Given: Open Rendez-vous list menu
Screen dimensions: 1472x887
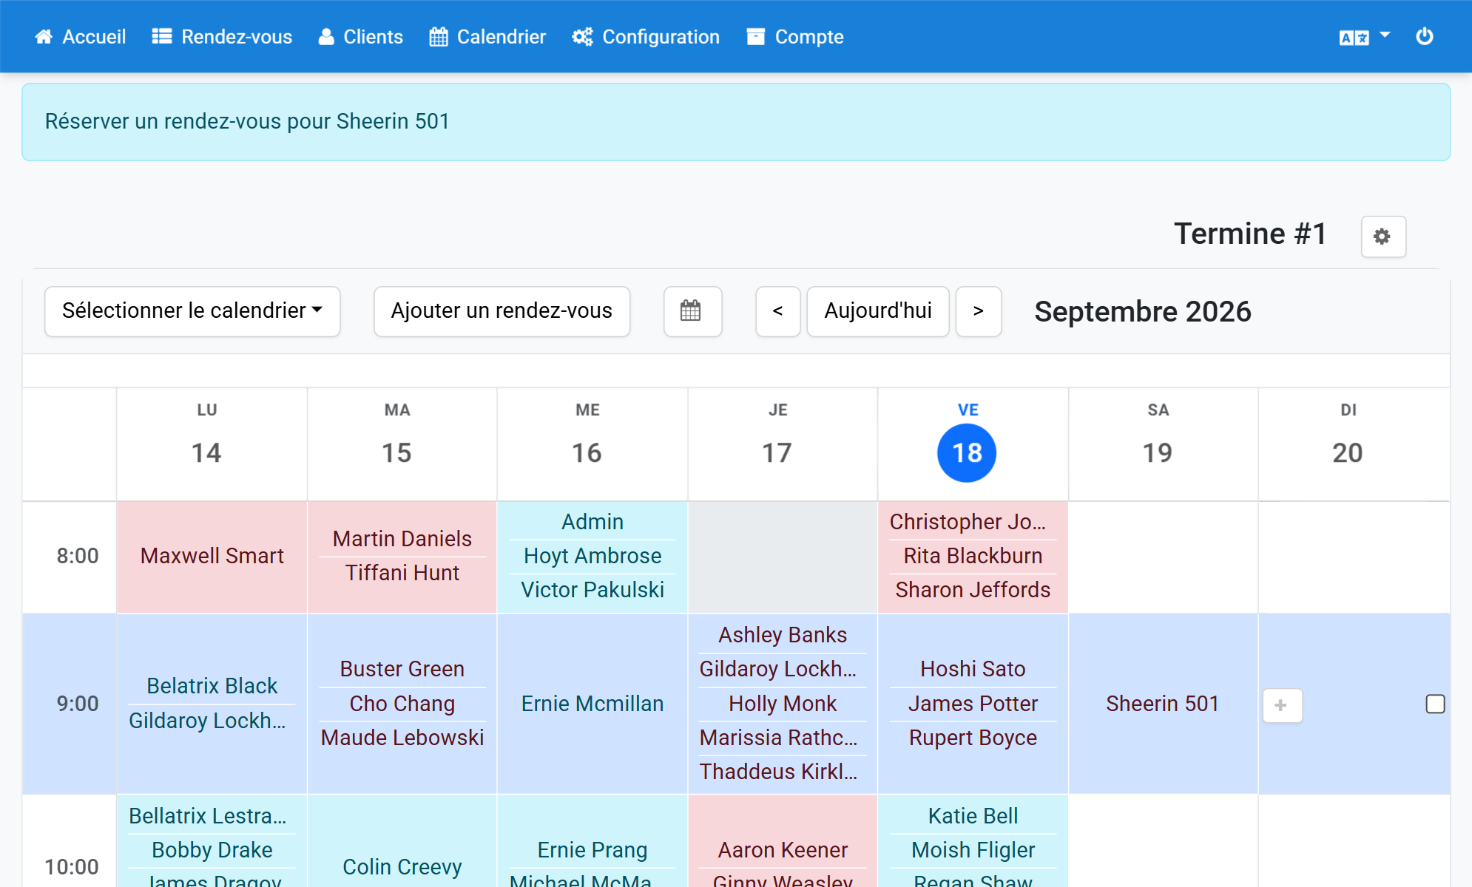Looking at the screenshot, I should pyautogui.click(x=223, y=36).
